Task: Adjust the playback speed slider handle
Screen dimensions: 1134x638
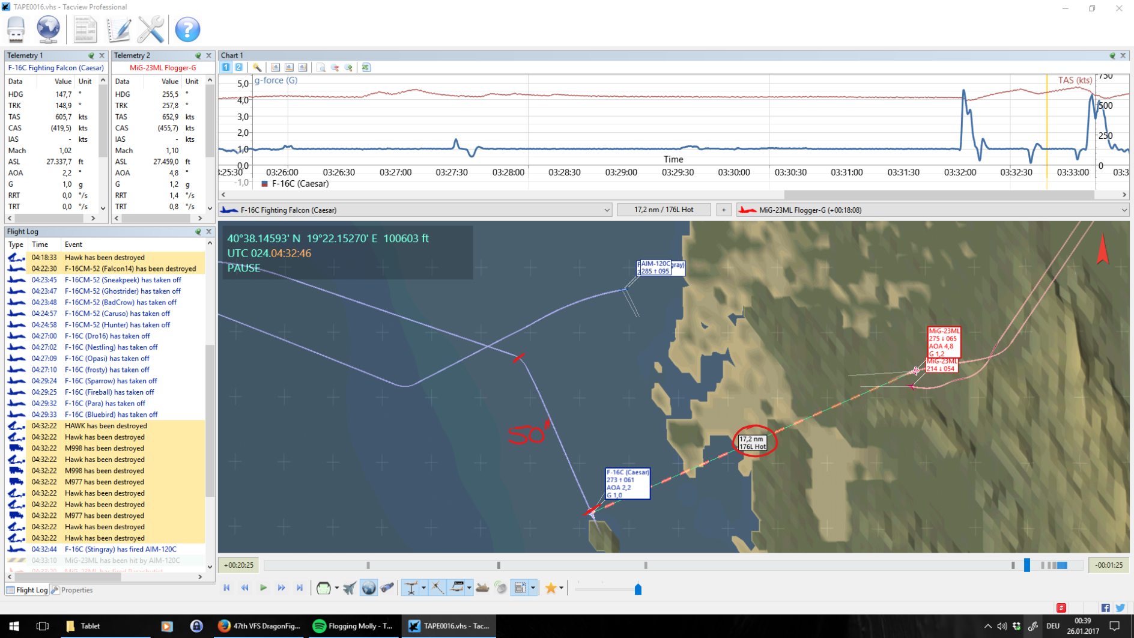Action: [638, 589]
